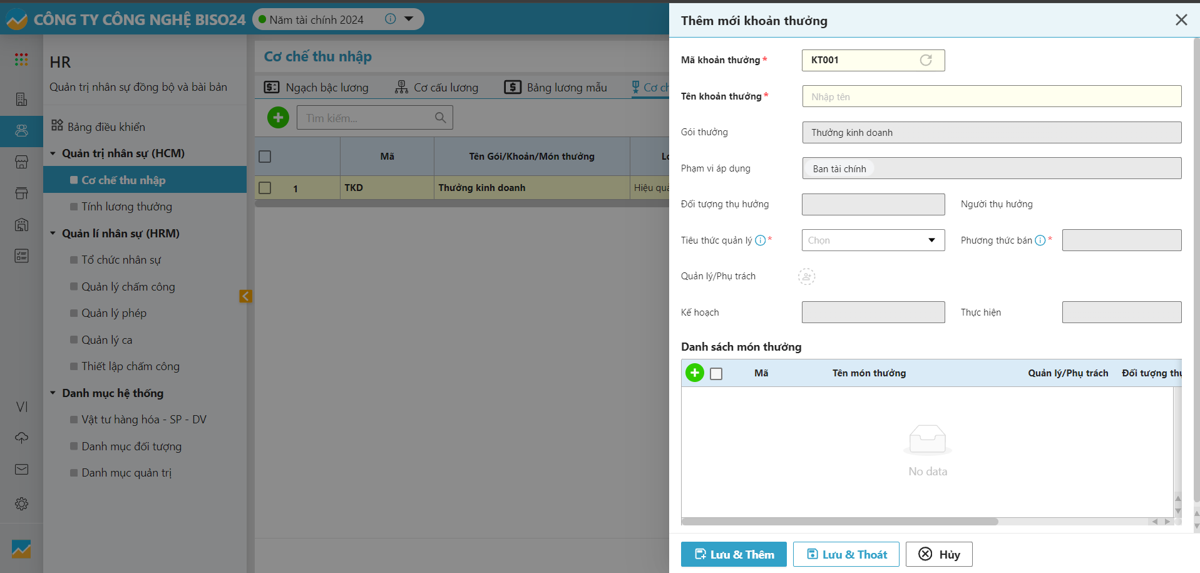
Task: Open the apps grid icon in left sidebar
Action: (x=21, y=59)
